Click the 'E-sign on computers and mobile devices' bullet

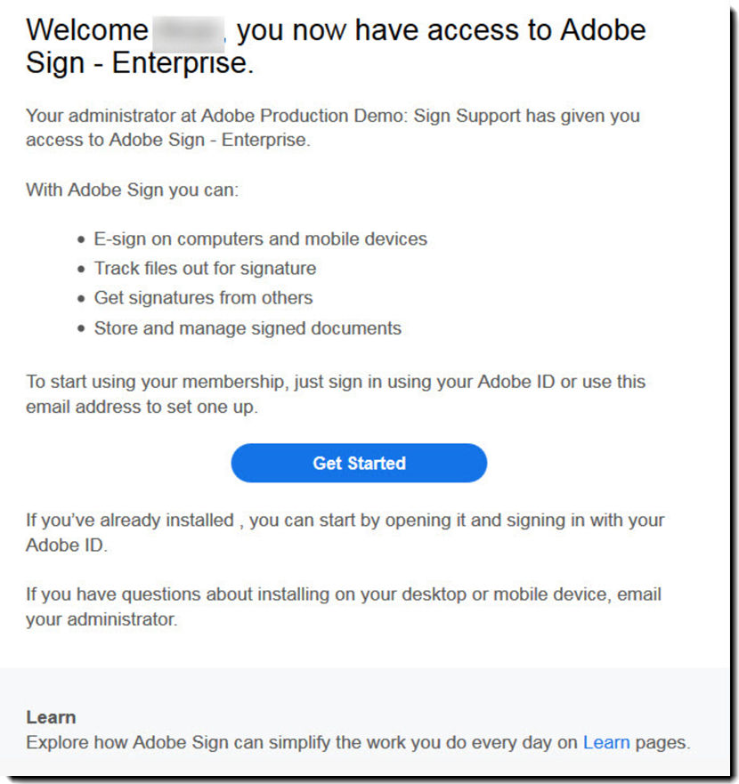pyautogui.click(x=260, y=238)
